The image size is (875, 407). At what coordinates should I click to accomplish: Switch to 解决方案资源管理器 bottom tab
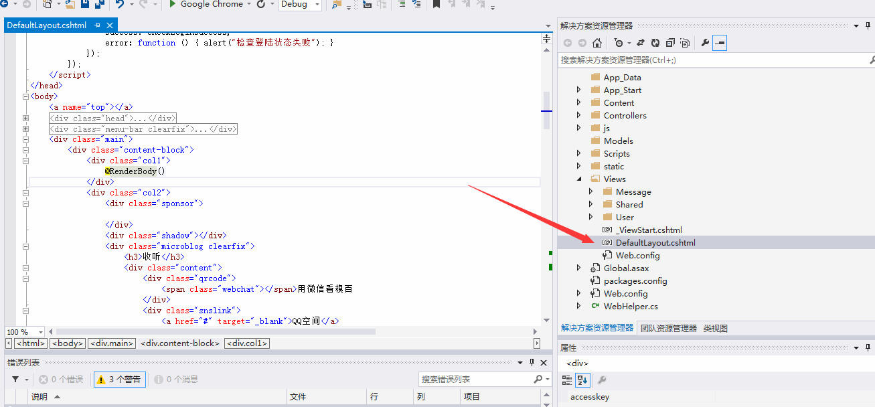point(597,328)
